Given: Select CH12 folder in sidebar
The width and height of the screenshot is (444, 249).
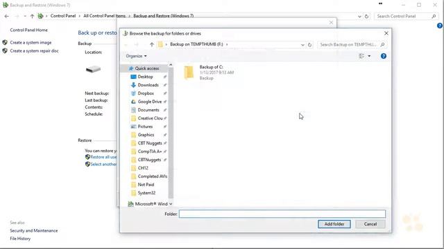Looking at the screenshot, I should [x=143, y=168].
